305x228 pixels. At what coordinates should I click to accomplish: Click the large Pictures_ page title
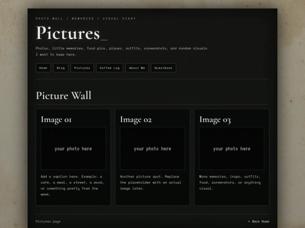(x=72, y=33)
